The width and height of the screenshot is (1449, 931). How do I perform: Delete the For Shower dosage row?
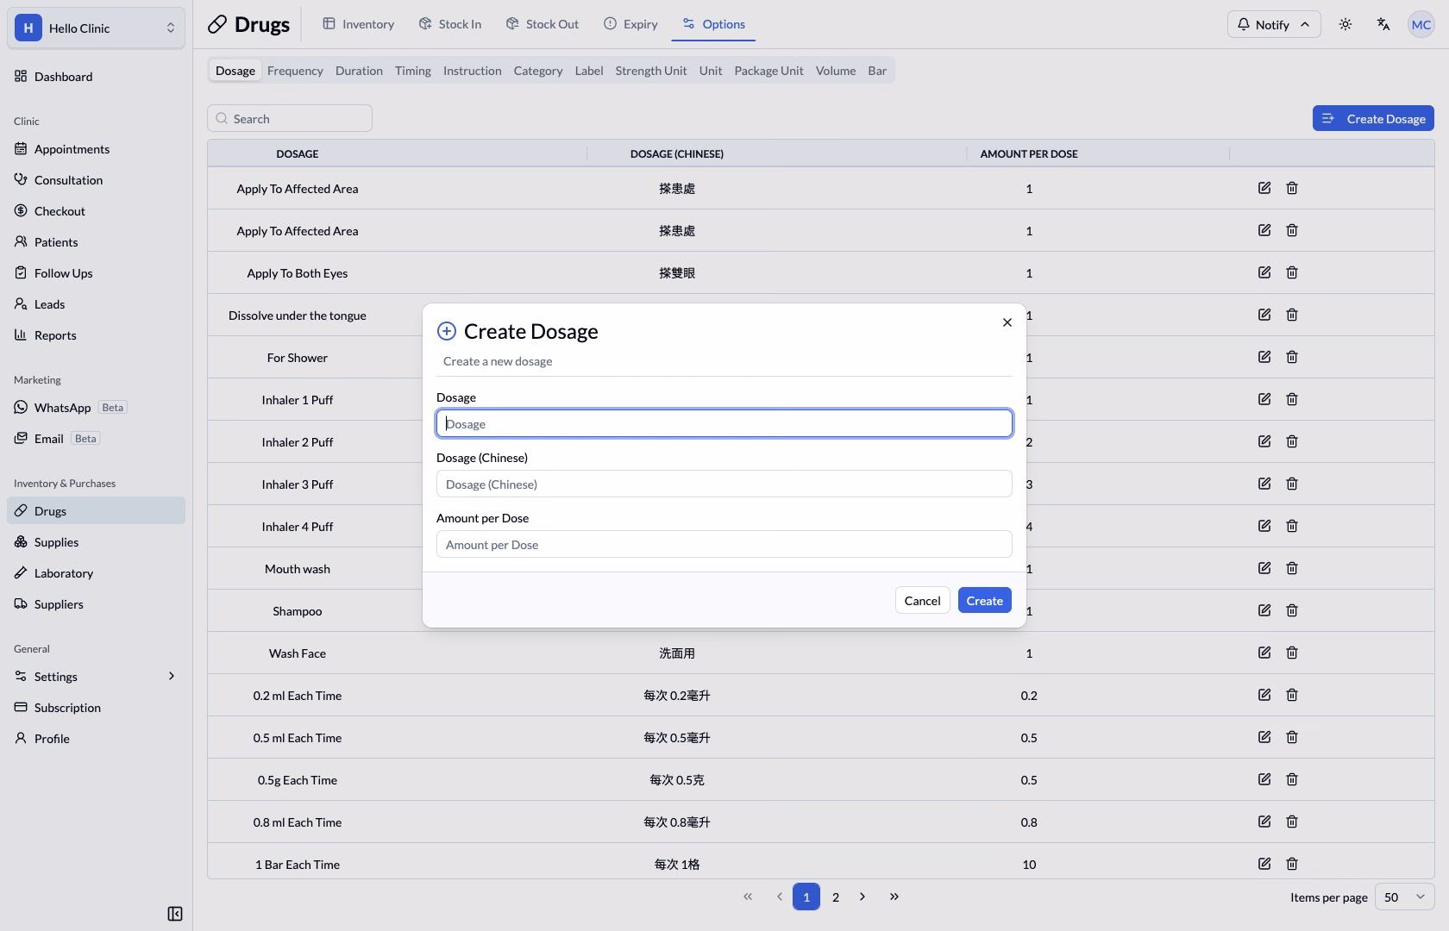pos(1292,357)
